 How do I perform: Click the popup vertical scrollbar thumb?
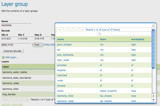(x=153, y=49)
